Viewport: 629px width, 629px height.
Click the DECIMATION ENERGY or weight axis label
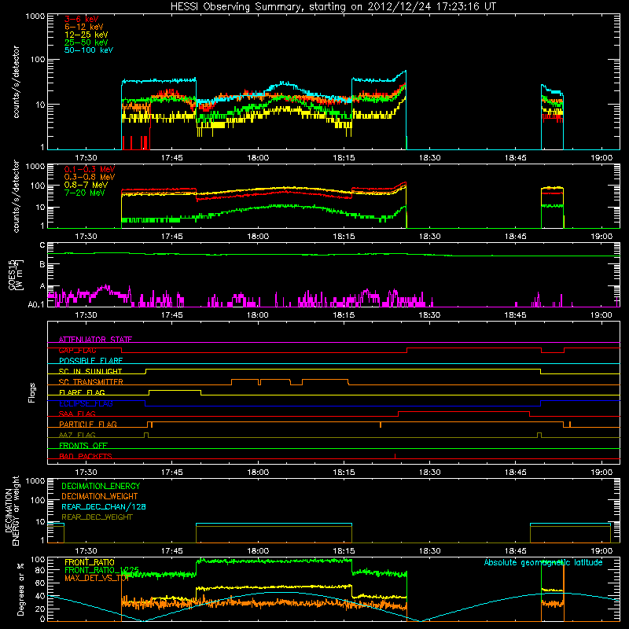point(12,510)
